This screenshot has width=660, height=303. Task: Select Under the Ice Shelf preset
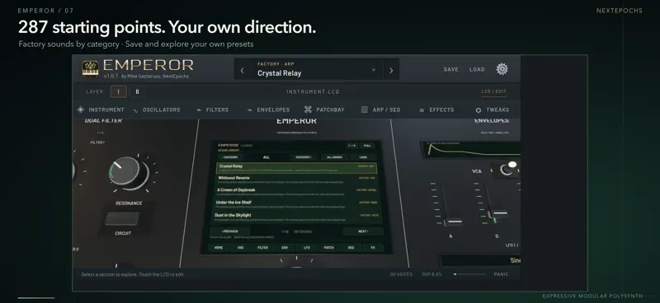297,204
